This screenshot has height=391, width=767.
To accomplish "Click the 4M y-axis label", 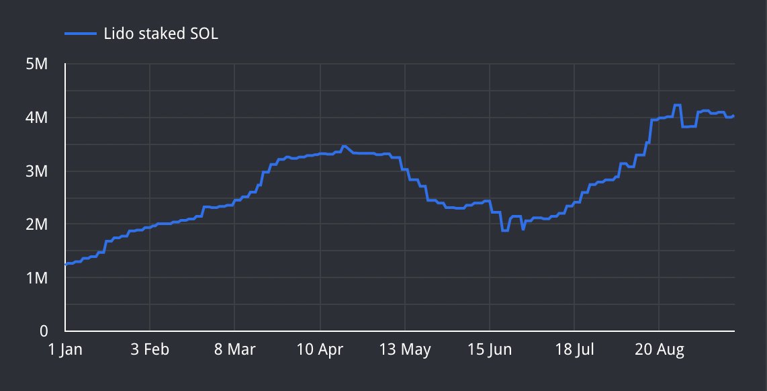I will pos(37,116).
